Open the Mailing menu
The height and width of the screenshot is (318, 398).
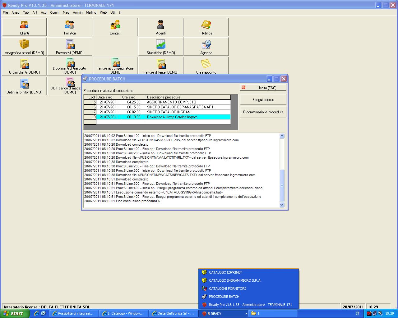91,12
